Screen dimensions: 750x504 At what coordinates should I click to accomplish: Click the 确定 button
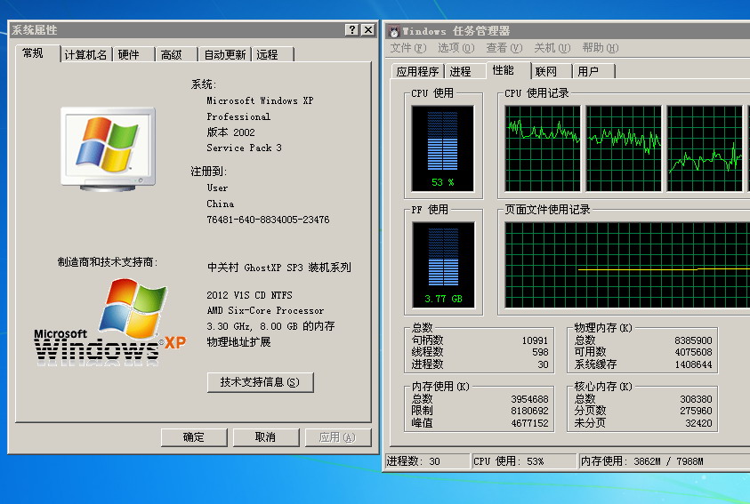coord(194,437)
